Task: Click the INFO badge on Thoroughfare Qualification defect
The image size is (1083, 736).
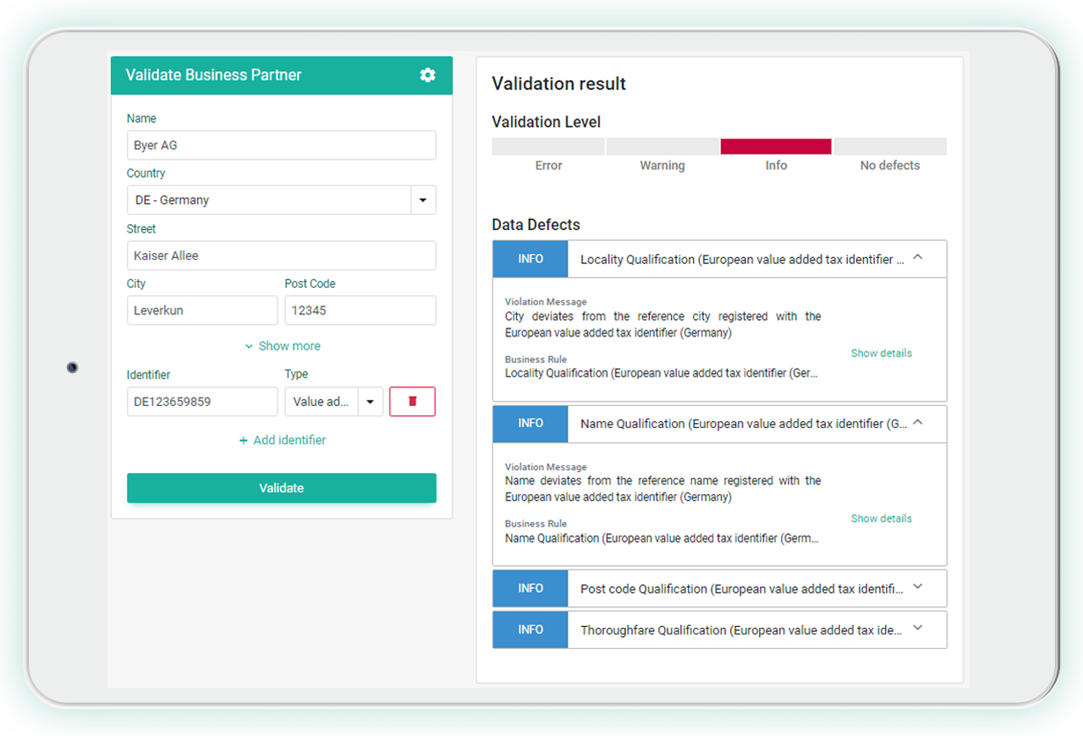Action: point(530,629)
